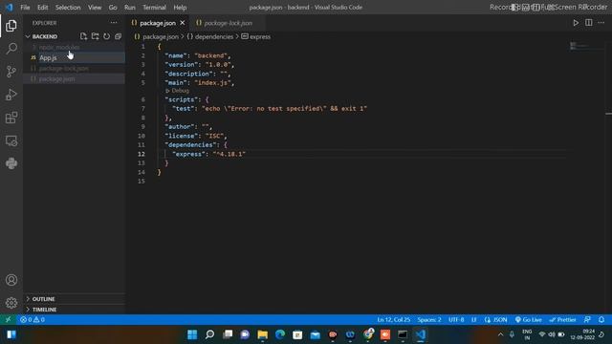The image size is (612, 344).
Task: Change end of line sequence LF
Action: [474, 319]
